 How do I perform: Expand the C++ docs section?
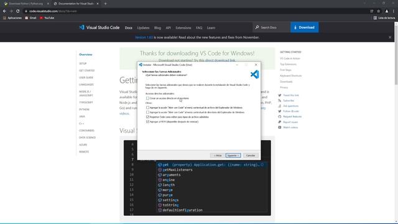(x=81, y=124)
